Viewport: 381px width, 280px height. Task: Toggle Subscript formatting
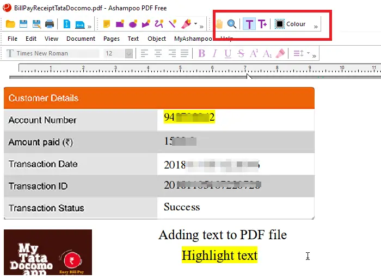tap(267, 53)
